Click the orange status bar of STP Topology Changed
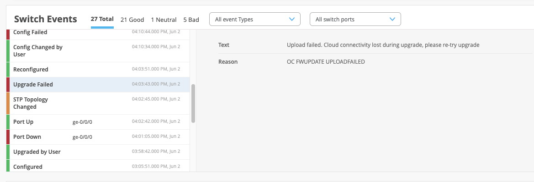The width and height of the screenshot is (534, 182). pos(8,103)
